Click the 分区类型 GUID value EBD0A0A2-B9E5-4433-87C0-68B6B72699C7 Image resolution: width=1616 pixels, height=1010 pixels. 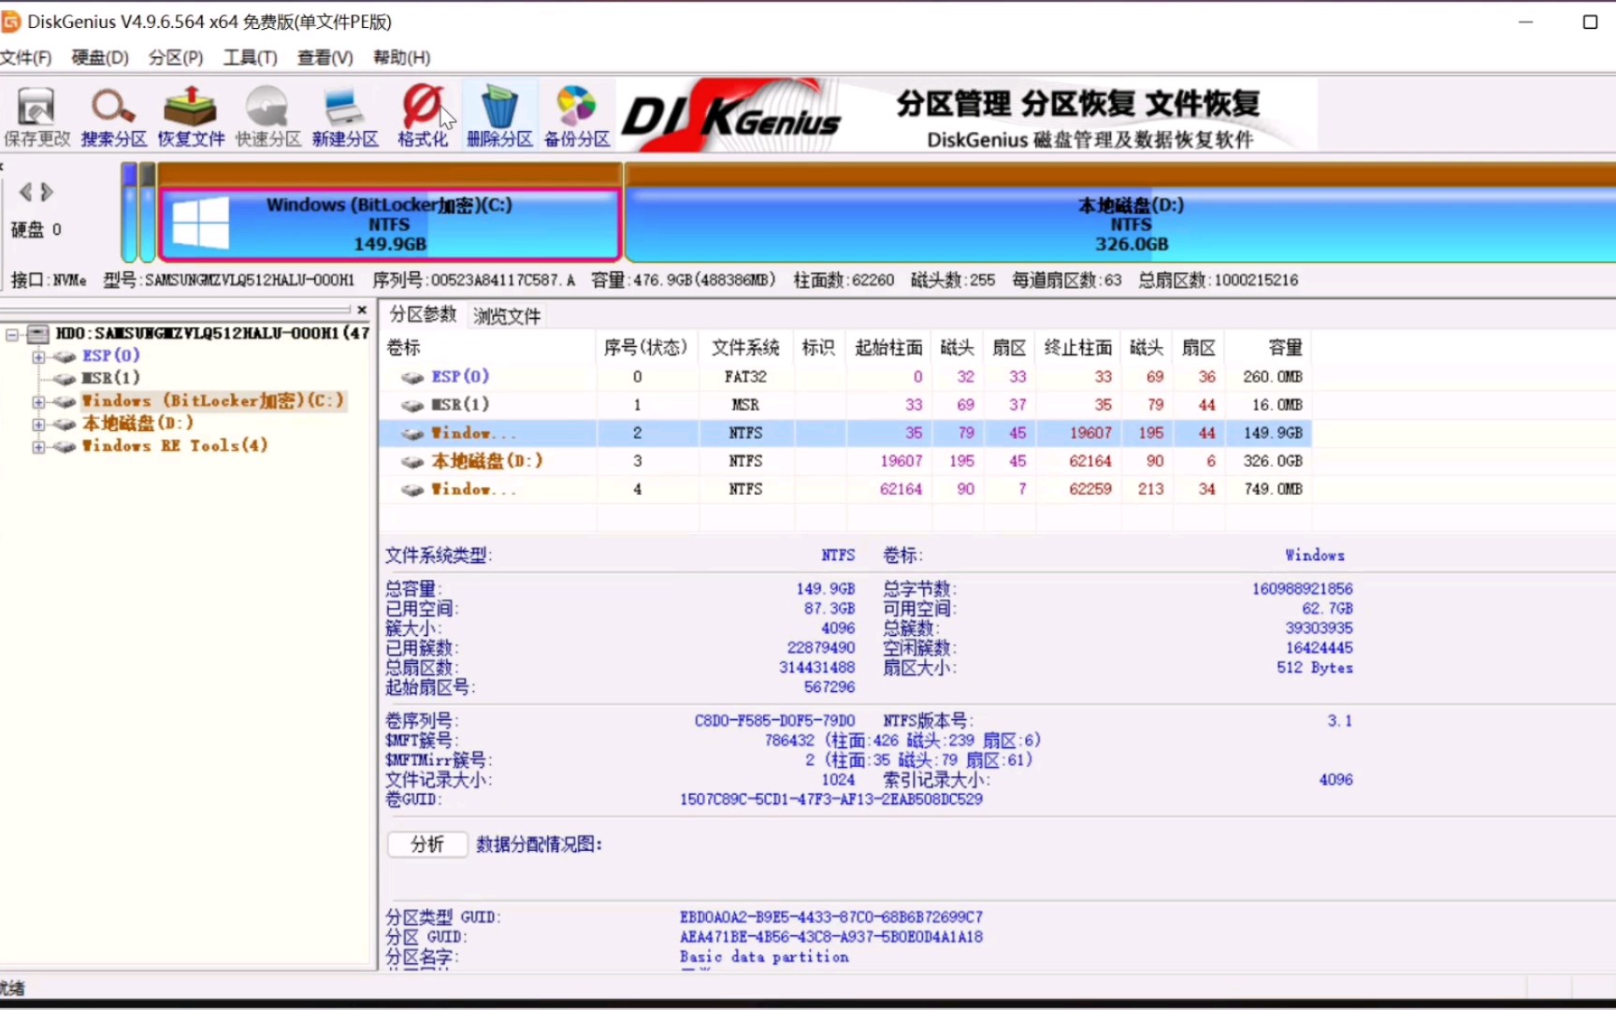pos(831,917)
